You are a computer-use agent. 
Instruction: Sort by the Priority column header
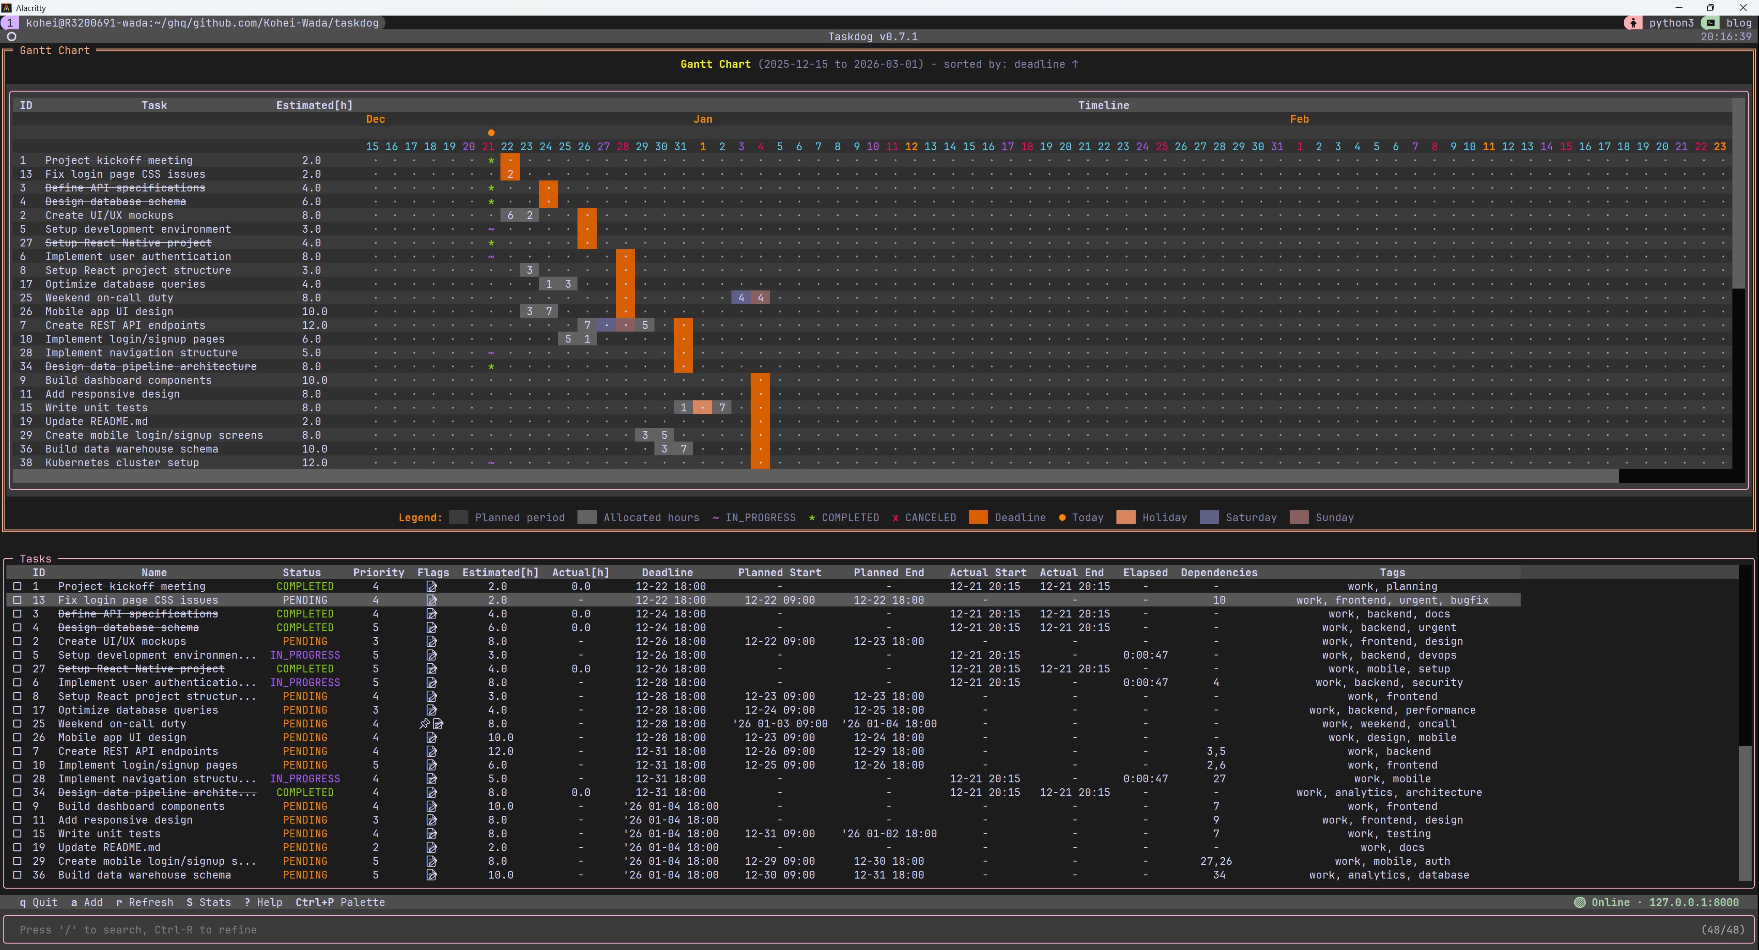[x=378, y=573]
